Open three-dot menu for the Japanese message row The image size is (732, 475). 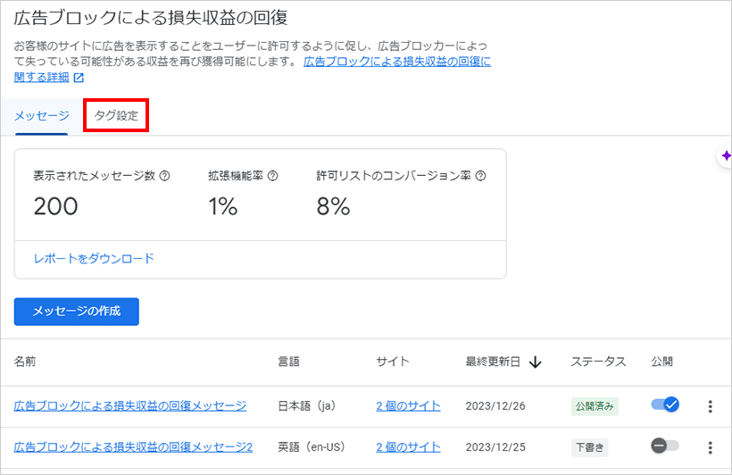[710, 406]
